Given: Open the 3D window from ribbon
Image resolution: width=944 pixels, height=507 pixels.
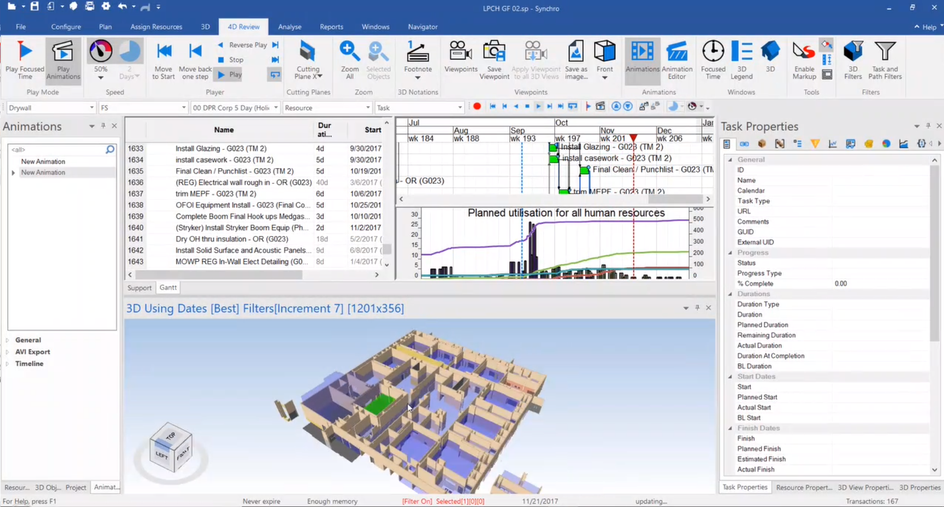Looking at the screenshot, I should [770, 57].
